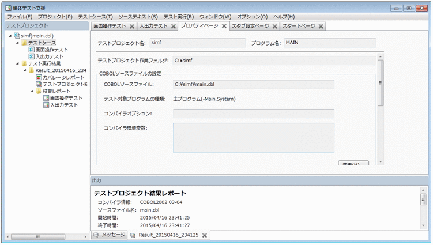
Task: Close the 画面操作テスト tab
Action: [132, 27]
